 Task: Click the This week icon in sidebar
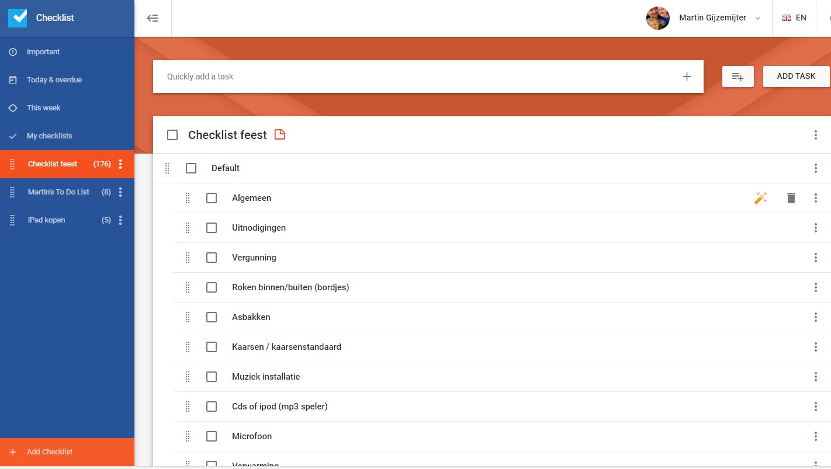coord(13,108)
